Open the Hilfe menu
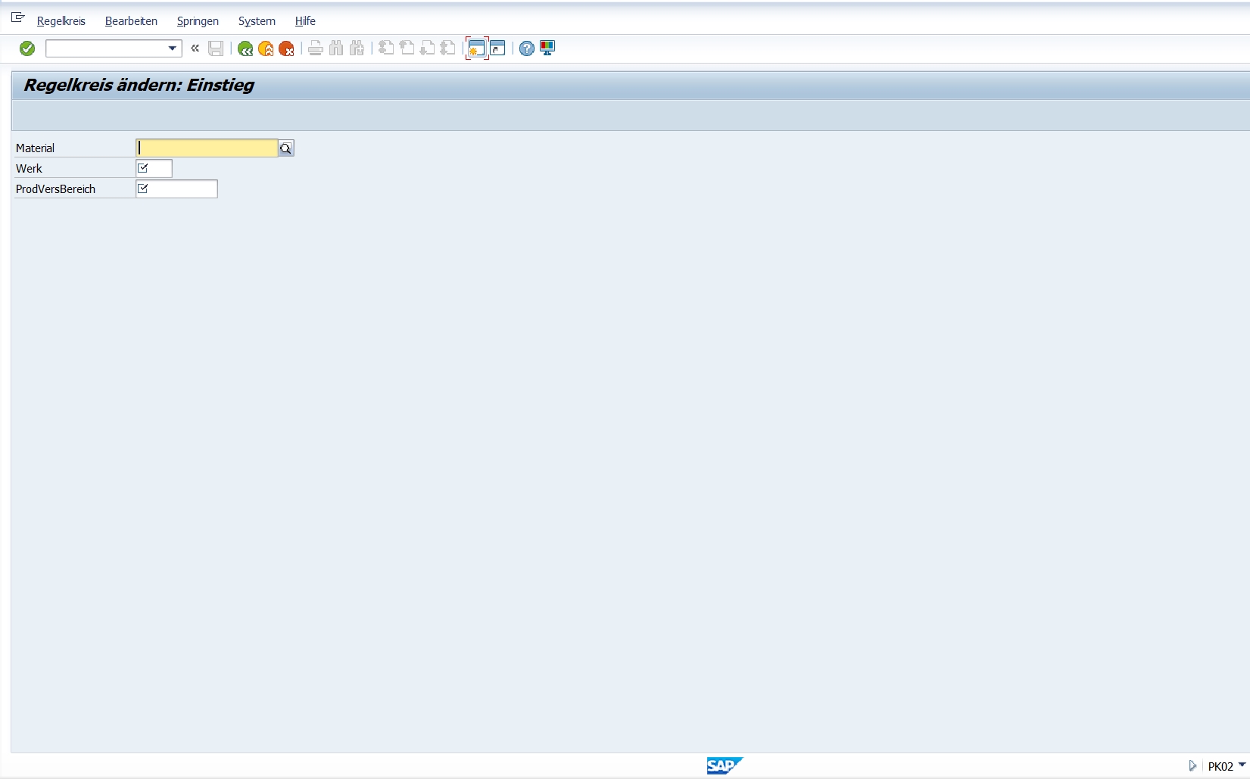Image resolution: width=1250 pixels, height=779 pixels. pyautogui.click(x=305, y=21)
